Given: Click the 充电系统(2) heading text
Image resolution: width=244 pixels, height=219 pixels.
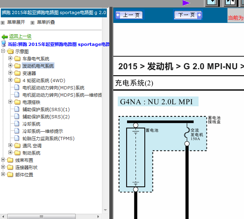Looking at the screenshot, I should 134,83.
